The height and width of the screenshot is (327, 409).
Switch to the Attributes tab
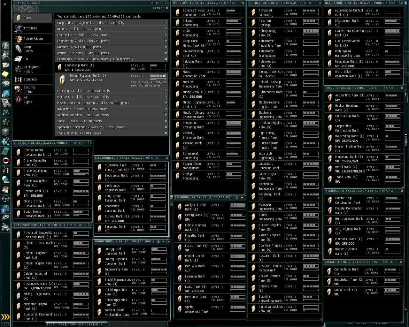[33, 28]
